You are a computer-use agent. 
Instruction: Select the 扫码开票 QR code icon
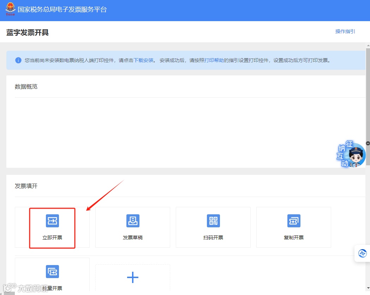[x=213, y=221]
